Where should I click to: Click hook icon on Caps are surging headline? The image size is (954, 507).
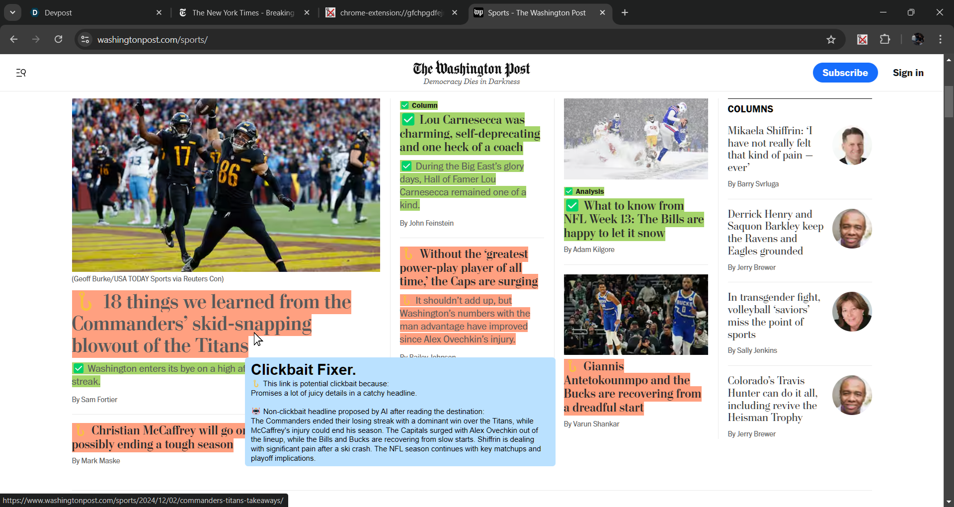(408, 254)
